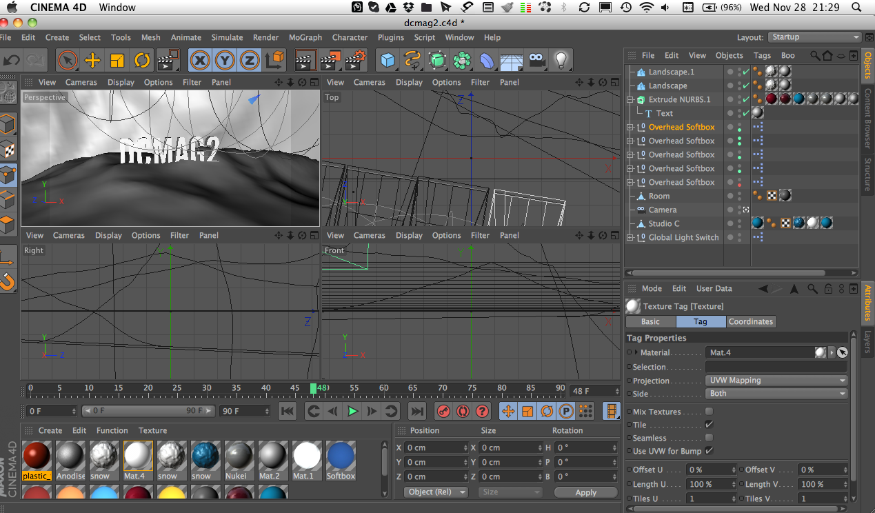Viewport: 875px width, 513px height.
Task: Open the array modeling objects icon
Action: (462, 60)
